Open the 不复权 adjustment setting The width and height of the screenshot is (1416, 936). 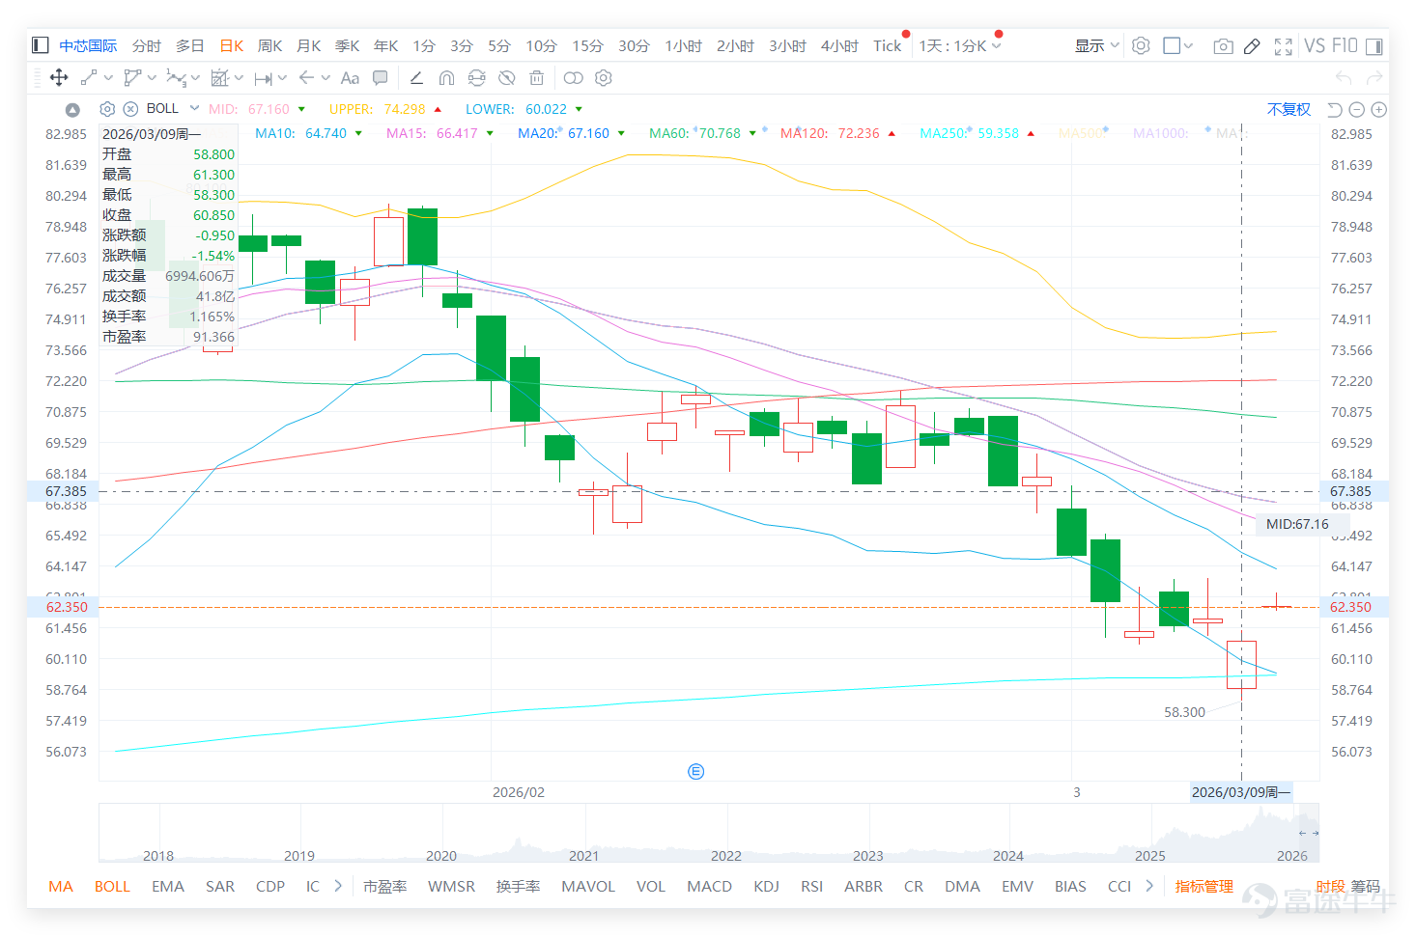point(1289,109)
